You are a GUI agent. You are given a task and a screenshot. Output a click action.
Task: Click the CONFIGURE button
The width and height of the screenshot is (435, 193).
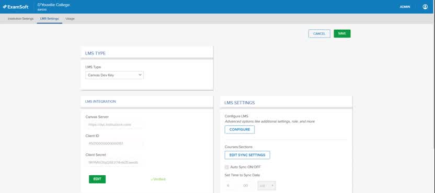coord(239,129)
